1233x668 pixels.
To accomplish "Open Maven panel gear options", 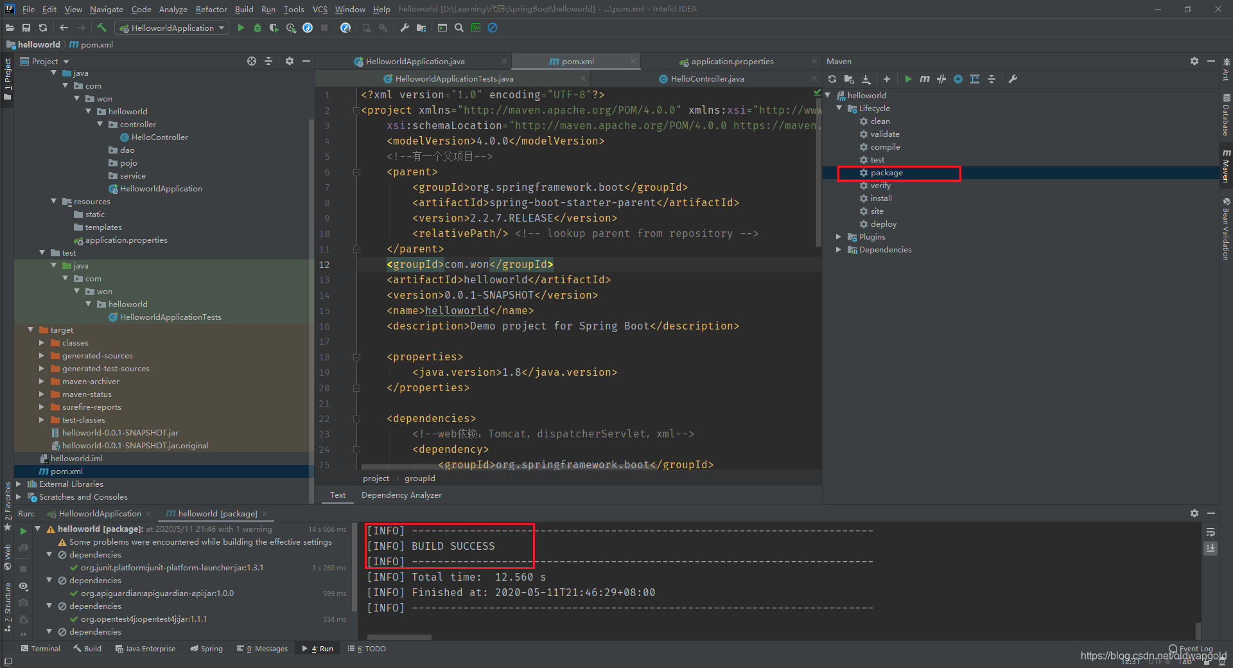I will point(1194,61).
